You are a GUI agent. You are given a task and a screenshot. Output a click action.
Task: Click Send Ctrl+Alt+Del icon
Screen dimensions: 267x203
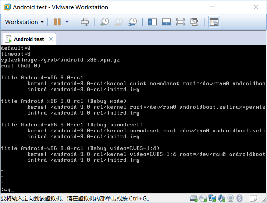coord(85,22)
